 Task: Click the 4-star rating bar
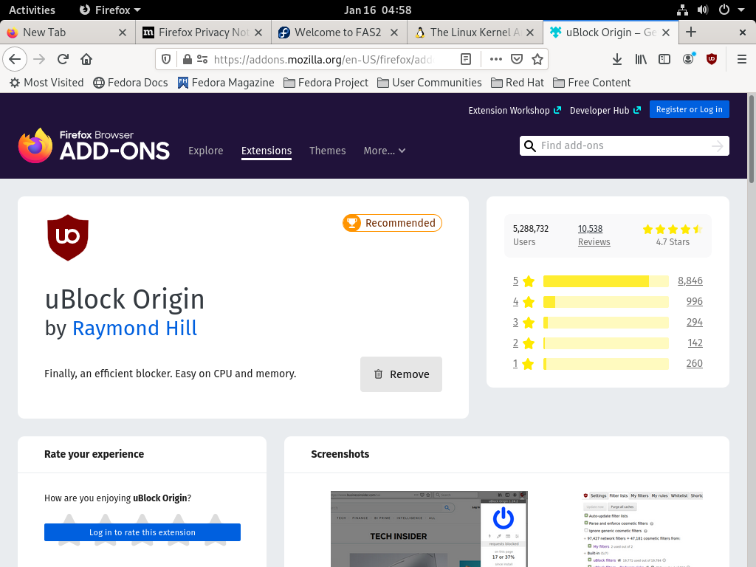[605, 302]
